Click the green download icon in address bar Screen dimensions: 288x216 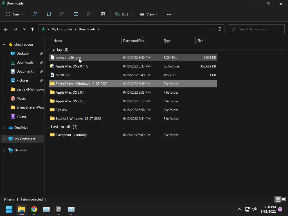pyautogui.click(x=43, y=29)
